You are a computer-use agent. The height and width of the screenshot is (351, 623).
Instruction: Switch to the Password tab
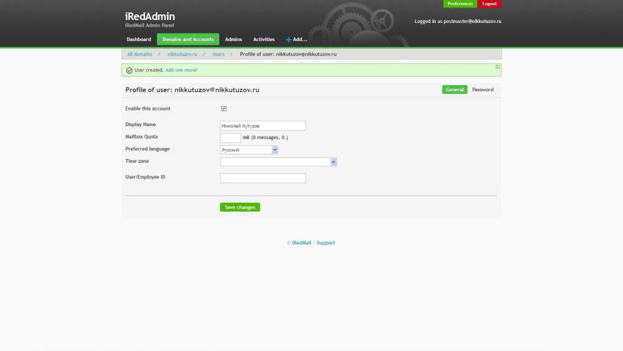(x=483, y=89)
